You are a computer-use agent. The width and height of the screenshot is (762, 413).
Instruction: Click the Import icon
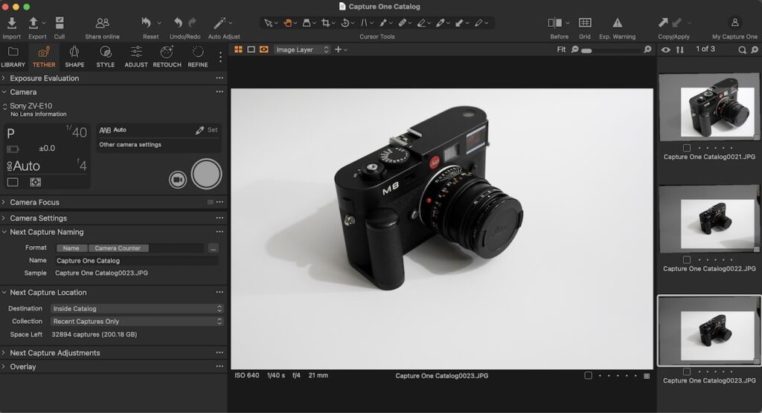tap(11, 23)
